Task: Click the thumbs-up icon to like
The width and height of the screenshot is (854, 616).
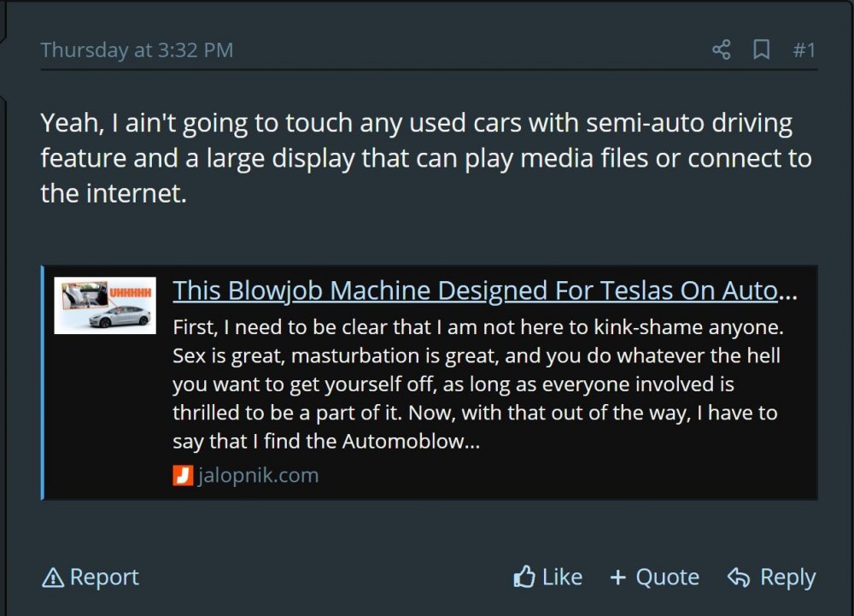Action: (524, 578)
